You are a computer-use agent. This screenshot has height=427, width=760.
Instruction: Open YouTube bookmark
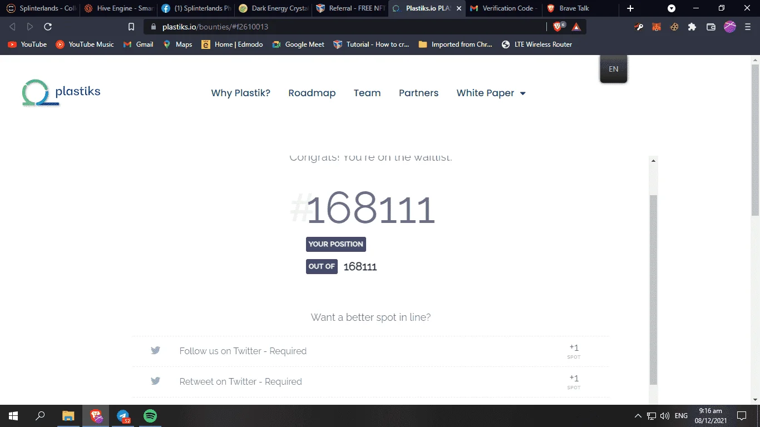click(28, 44)
